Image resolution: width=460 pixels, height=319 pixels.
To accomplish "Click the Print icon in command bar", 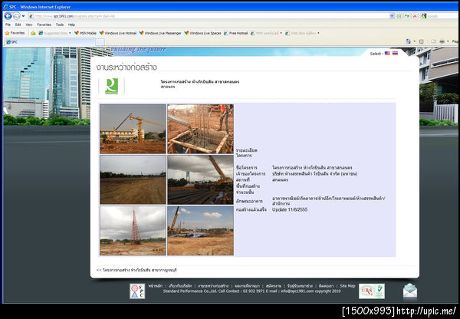I will pyautogui.click(x=442, y=41).
